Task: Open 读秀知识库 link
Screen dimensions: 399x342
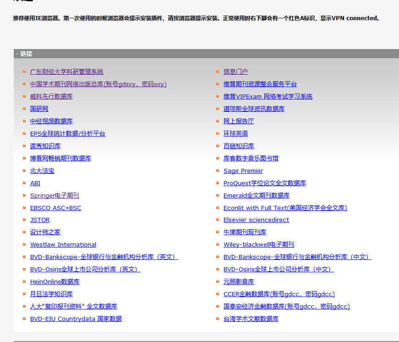Action: tap(45, 146)
